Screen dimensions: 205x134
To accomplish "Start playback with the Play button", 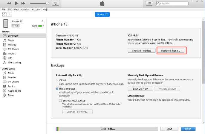I will (16, 3).
